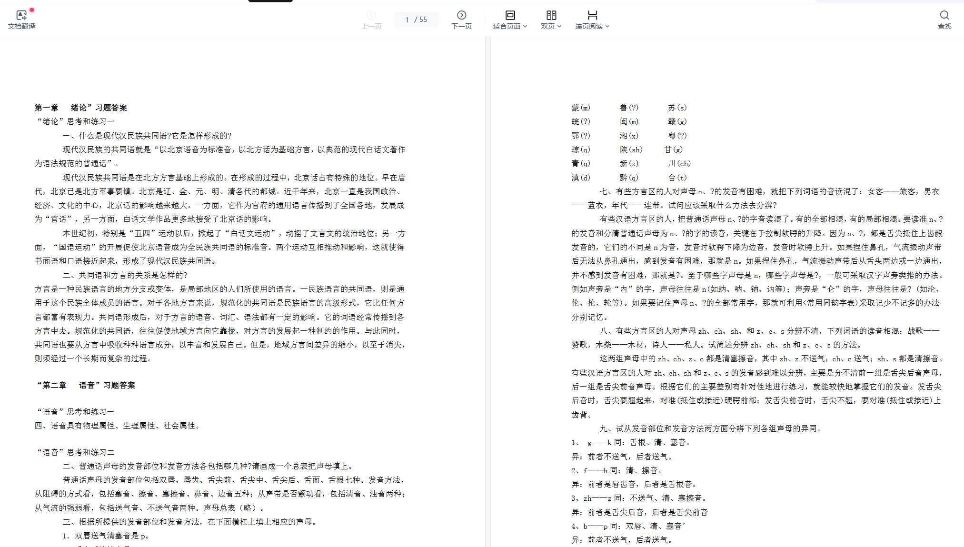Expand the 适合页面 dropdown chevron
This screenshot has width=964, height=547.
(x=525, y=26)
